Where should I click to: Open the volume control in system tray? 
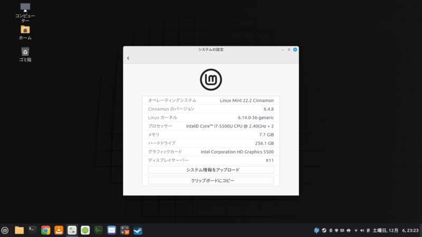coord(362,230)
